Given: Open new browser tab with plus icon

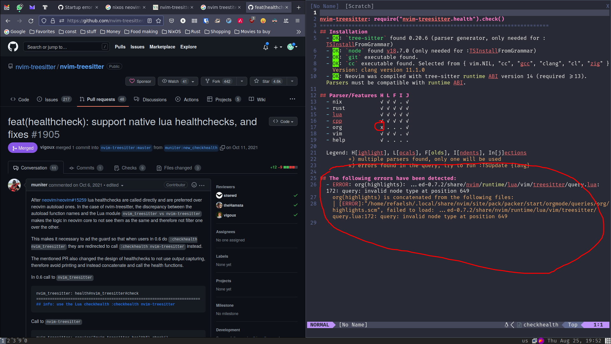Looking at the screenshot, I should coord(298,7).
